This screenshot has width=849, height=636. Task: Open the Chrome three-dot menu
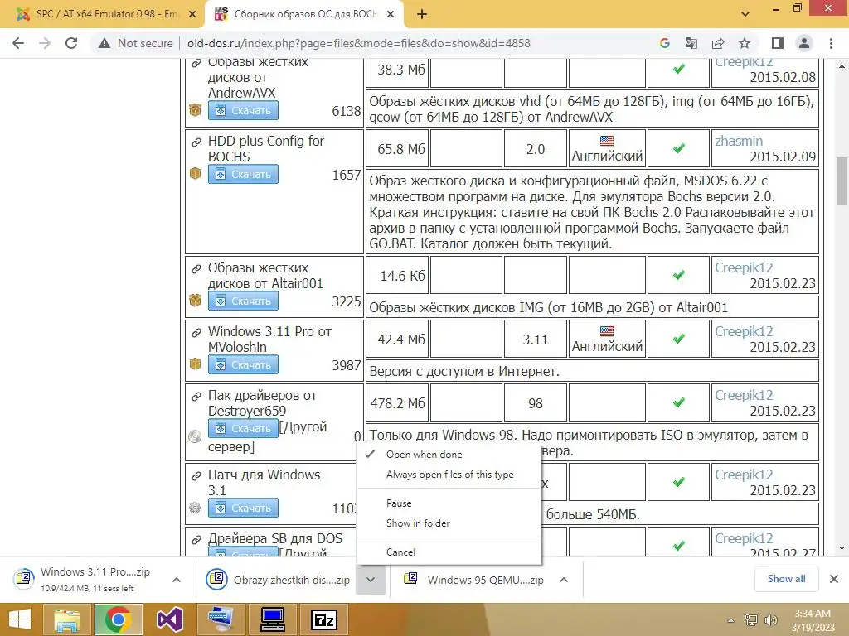tap(831, 43)
